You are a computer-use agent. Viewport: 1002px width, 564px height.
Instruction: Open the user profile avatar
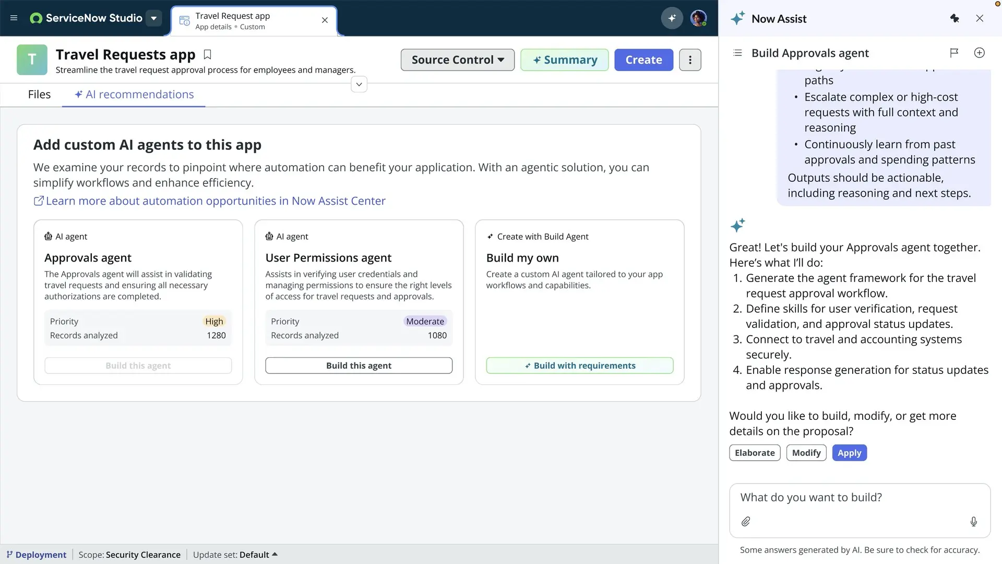coord(698,18)
